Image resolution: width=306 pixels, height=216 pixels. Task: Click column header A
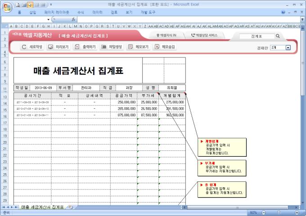tap(11, 26)
